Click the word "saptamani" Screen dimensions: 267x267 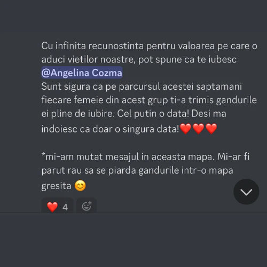219,87
